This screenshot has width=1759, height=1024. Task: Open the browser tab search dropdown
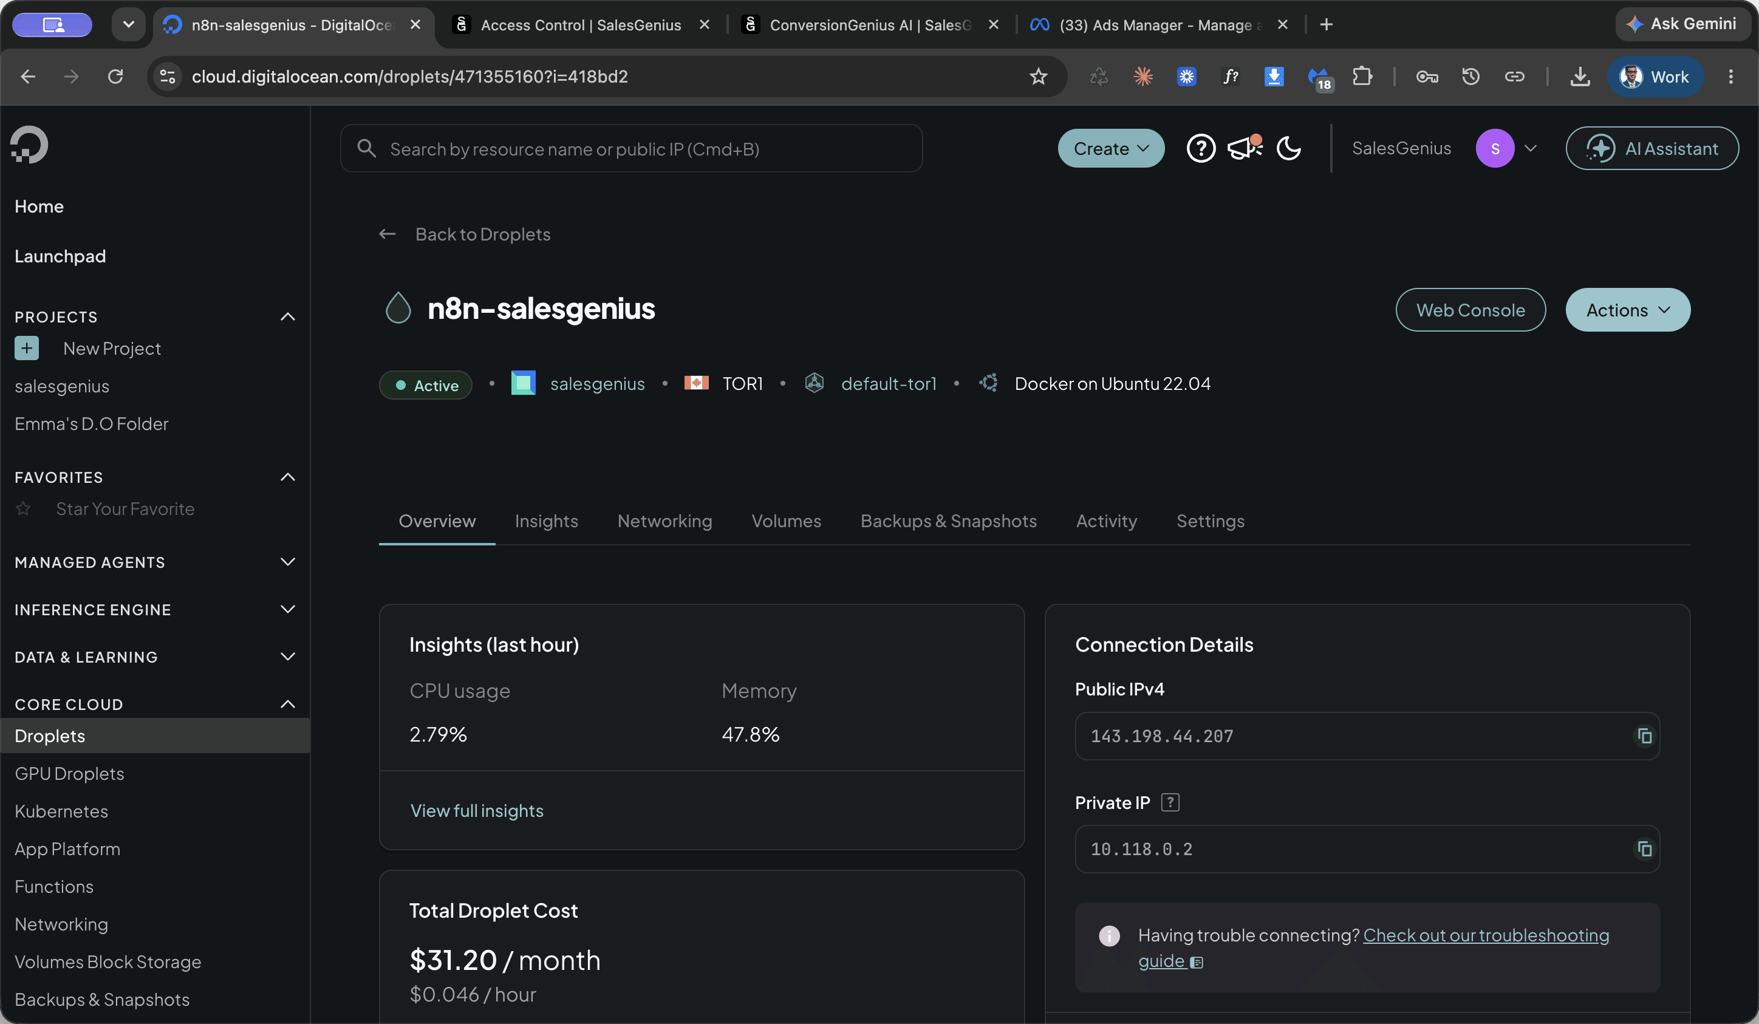128,25
